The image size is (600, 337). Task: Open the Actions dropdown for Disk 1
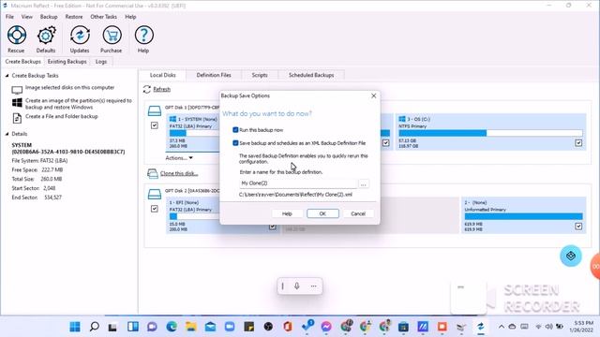179,158
